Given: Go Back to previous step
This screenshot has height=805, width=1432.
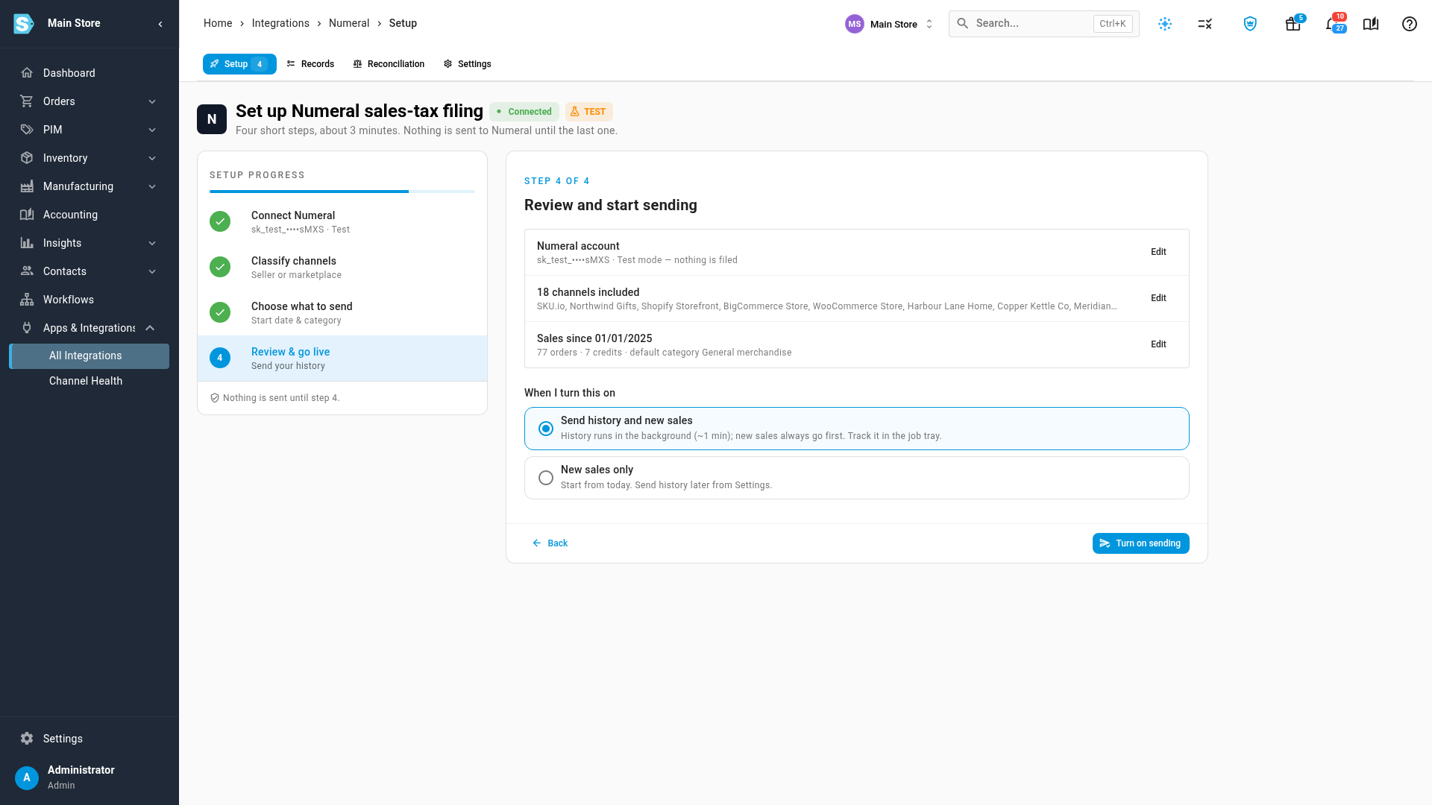Looking at the screenshot, I should coord(550,543).
